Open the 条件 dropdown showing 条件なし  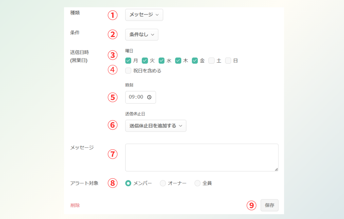coord(141,34)
